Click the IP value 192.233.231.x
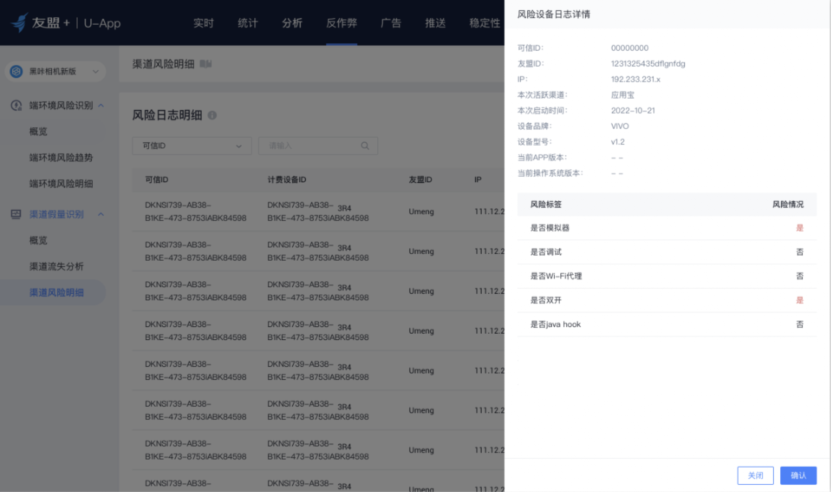This screenshot has width=831, height=492. click(635, 79)
